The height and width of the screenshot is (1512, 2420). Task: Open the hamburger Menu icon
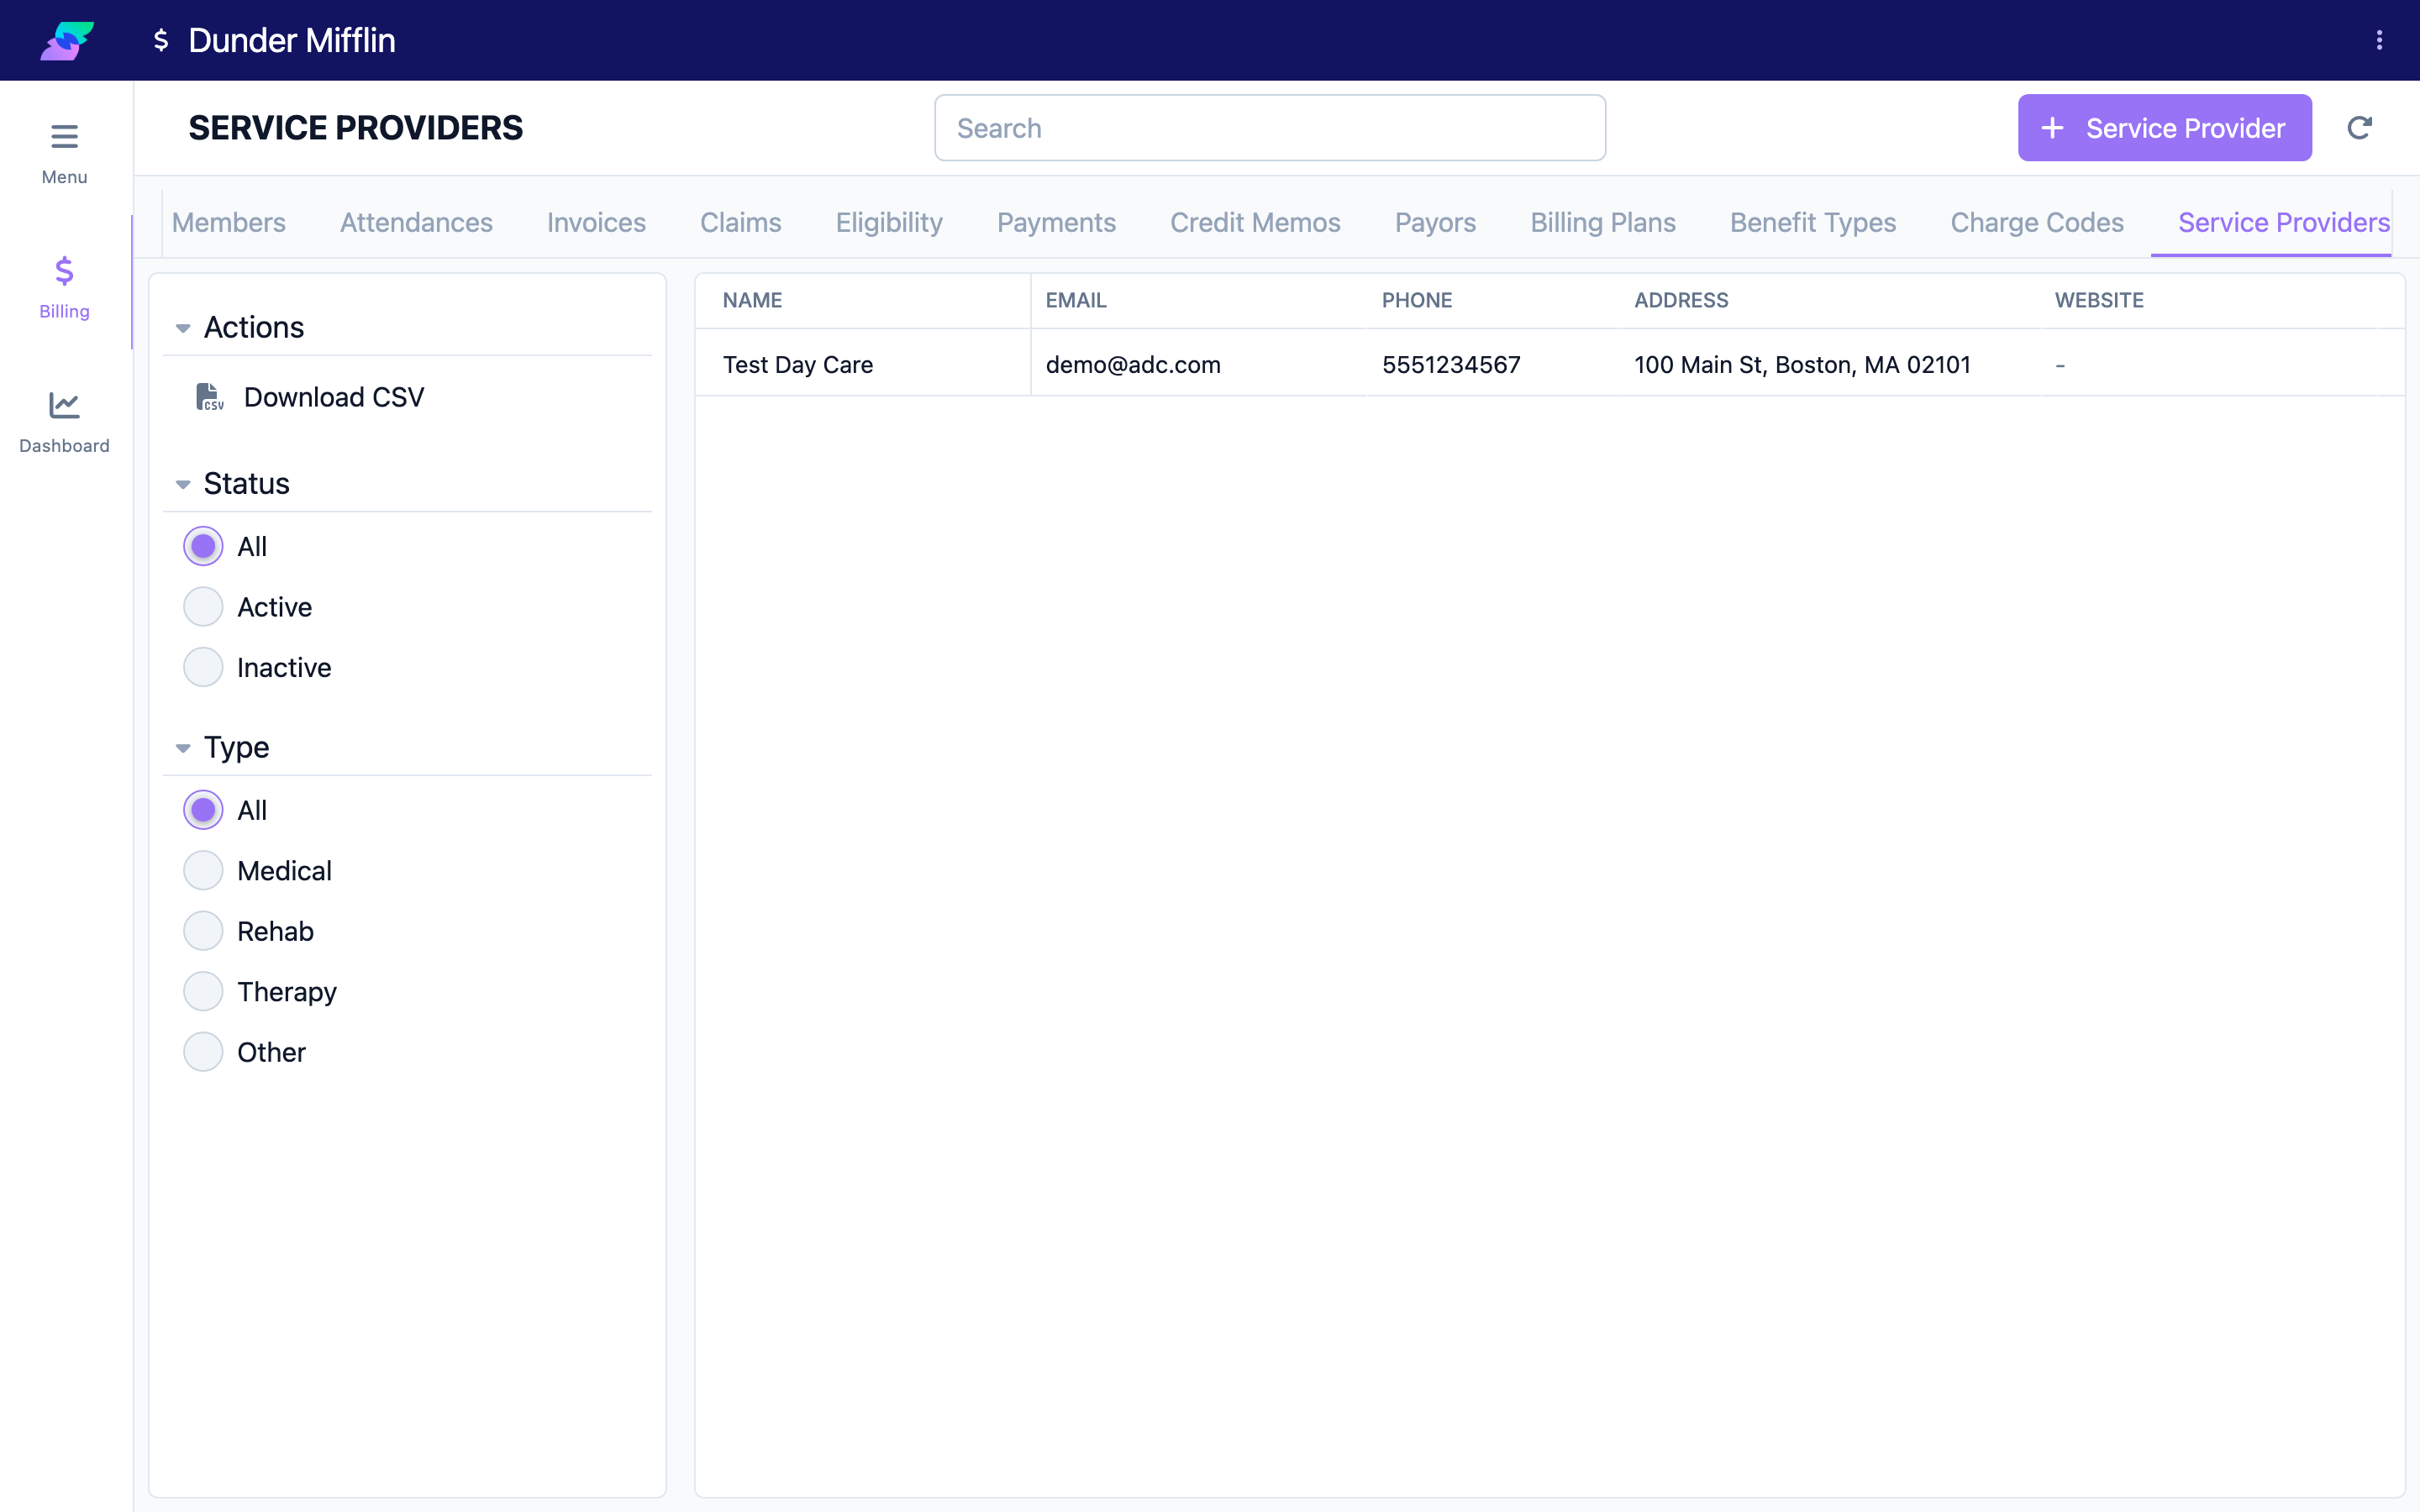(x=64, y=136)
